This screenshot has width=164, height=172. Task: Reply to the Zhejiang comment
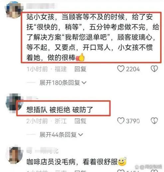coord(80,121)
